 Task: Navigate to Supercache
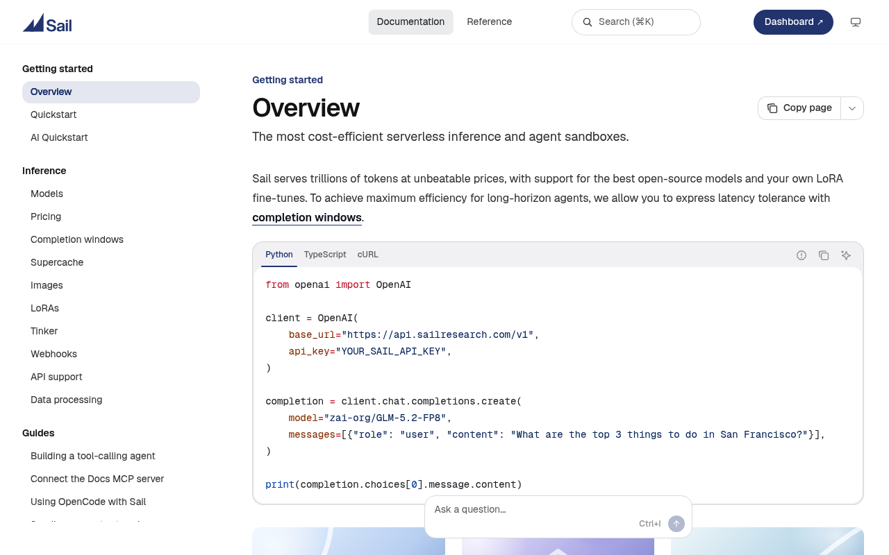111,263
